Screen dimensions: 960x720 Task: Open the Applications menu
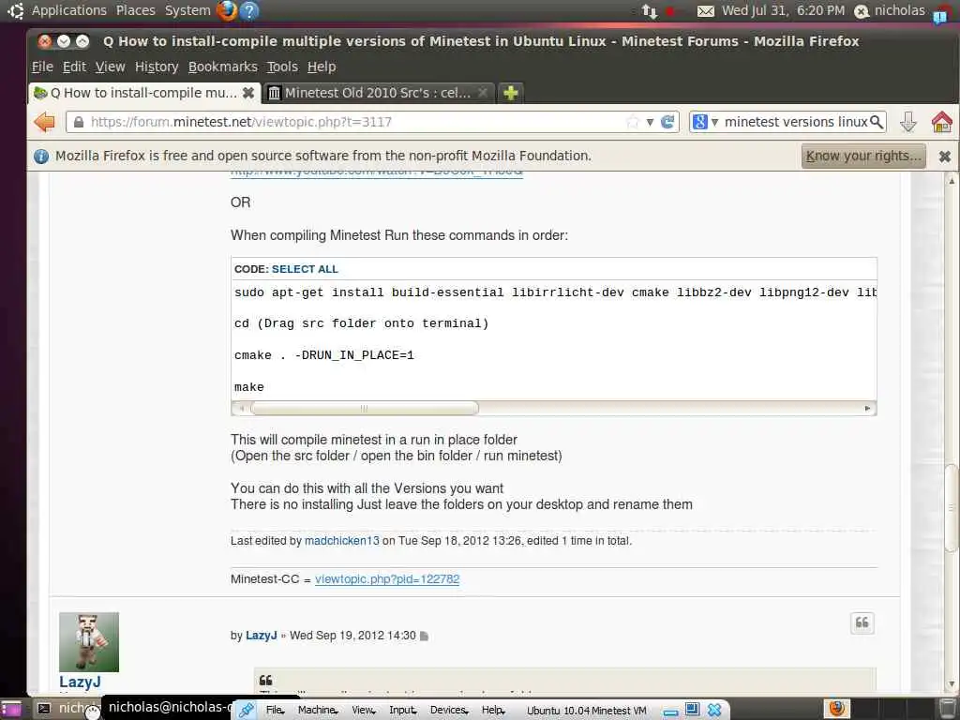point(69,10)
